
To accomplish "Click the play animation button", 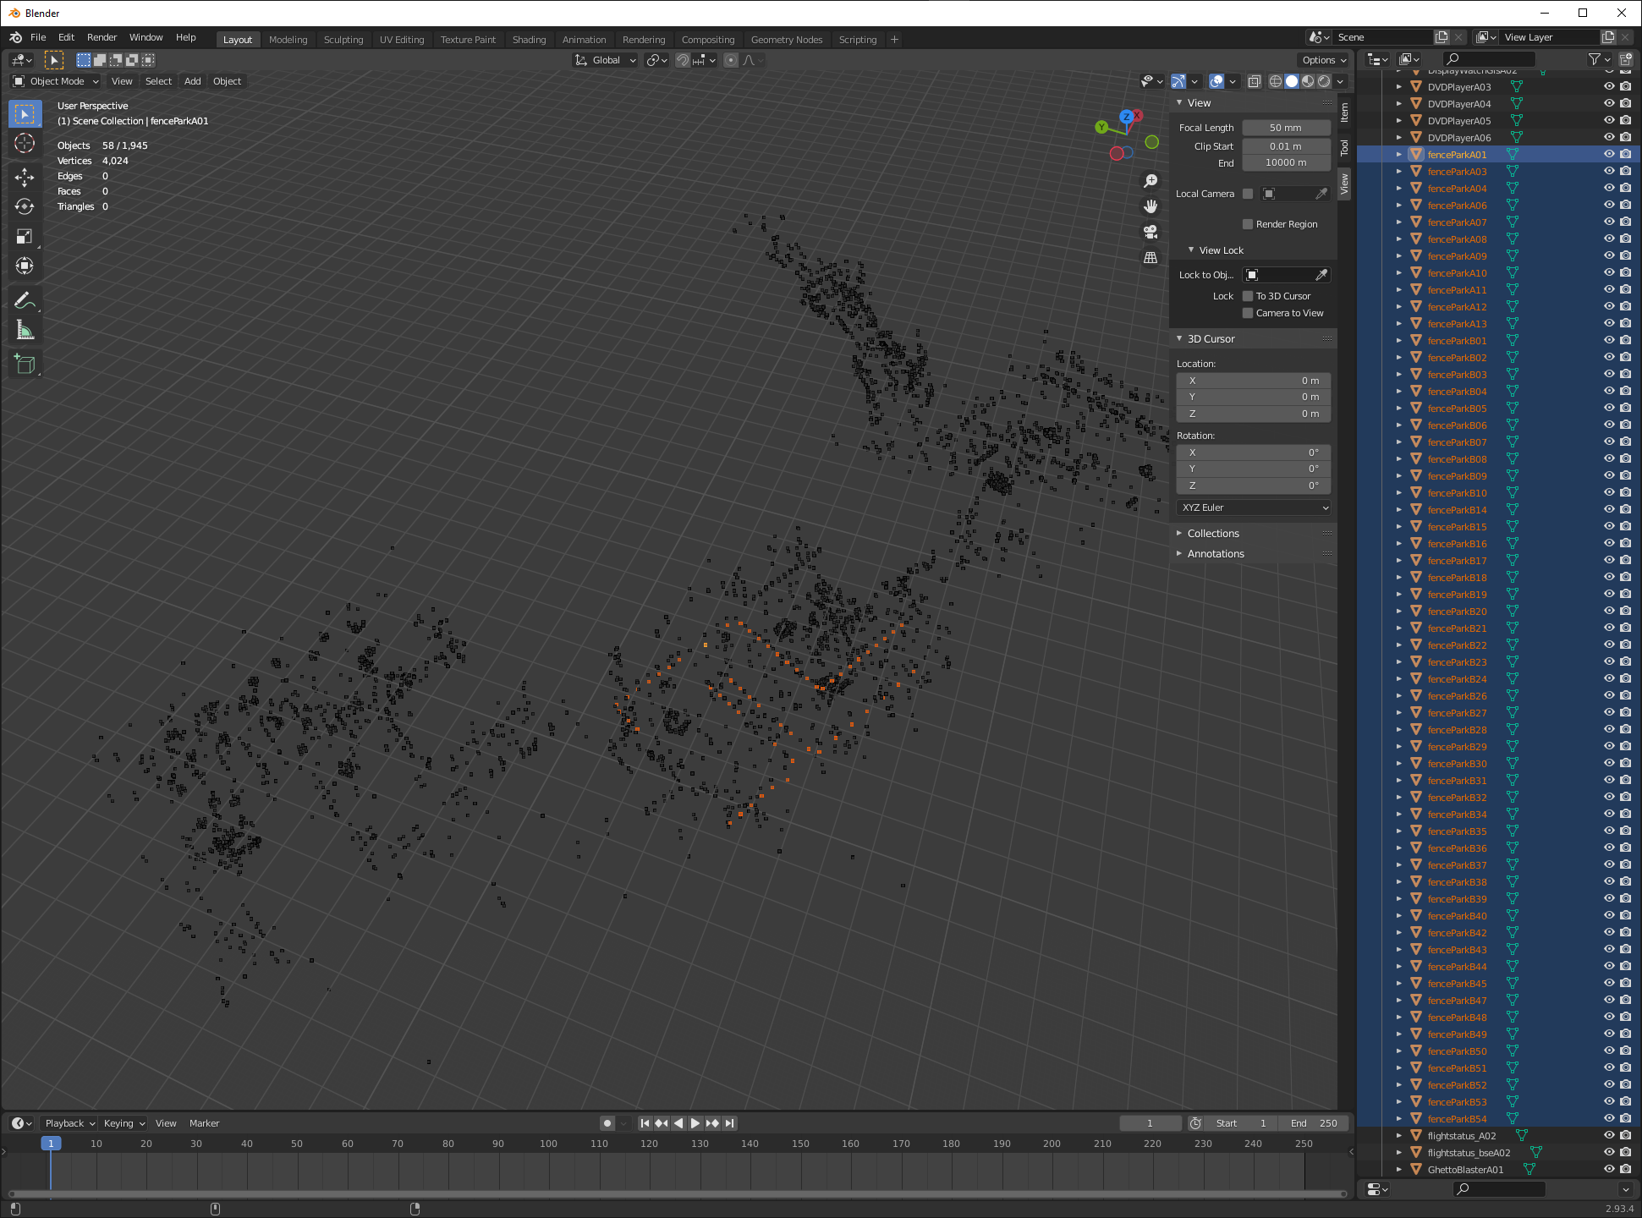I will tap(695, 1123).
